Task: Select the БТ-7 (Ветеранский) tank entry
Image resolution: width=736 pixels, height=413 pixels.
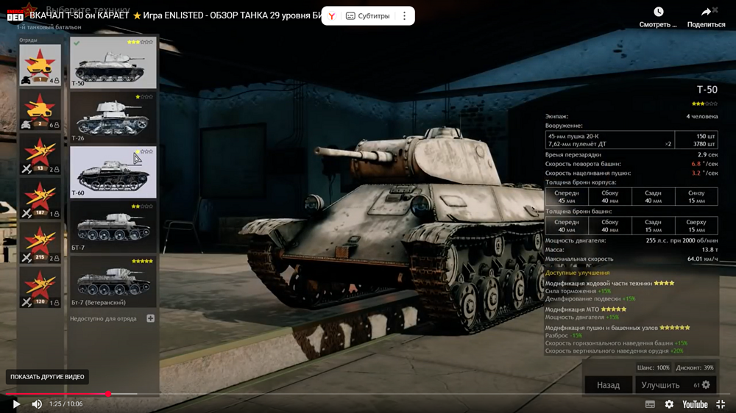Action: (x=113, y=281)
